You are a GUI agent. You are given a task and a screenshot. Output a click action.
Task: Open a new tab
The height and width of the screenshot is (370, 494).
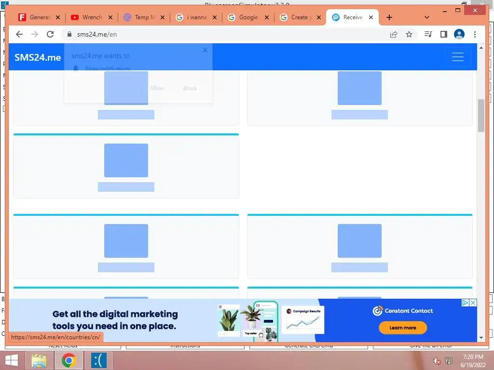point(389,17)
